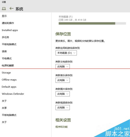Open Default apps settings

pyautogui.click(x=9, y=87)
